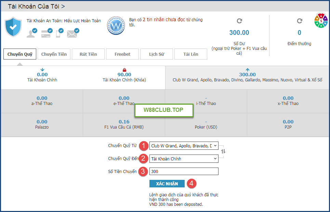Click the XÁC NHẬN confirm button

167,184
